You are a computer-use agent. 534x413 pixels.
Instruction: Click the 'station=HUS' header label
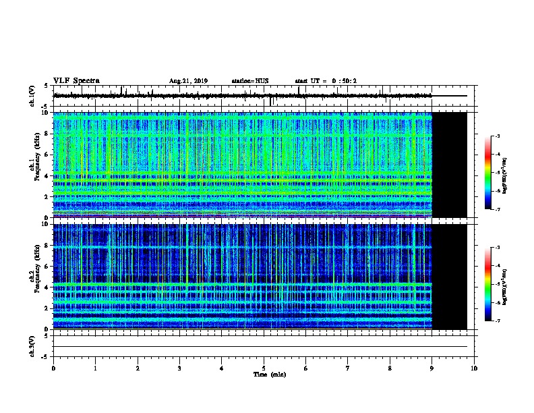250,81
